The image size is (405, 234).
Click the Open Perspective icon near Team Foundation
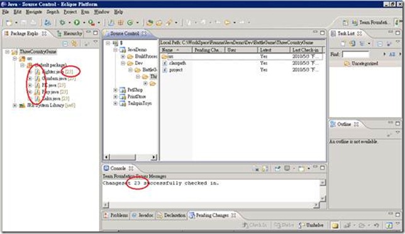coord(345,23)
